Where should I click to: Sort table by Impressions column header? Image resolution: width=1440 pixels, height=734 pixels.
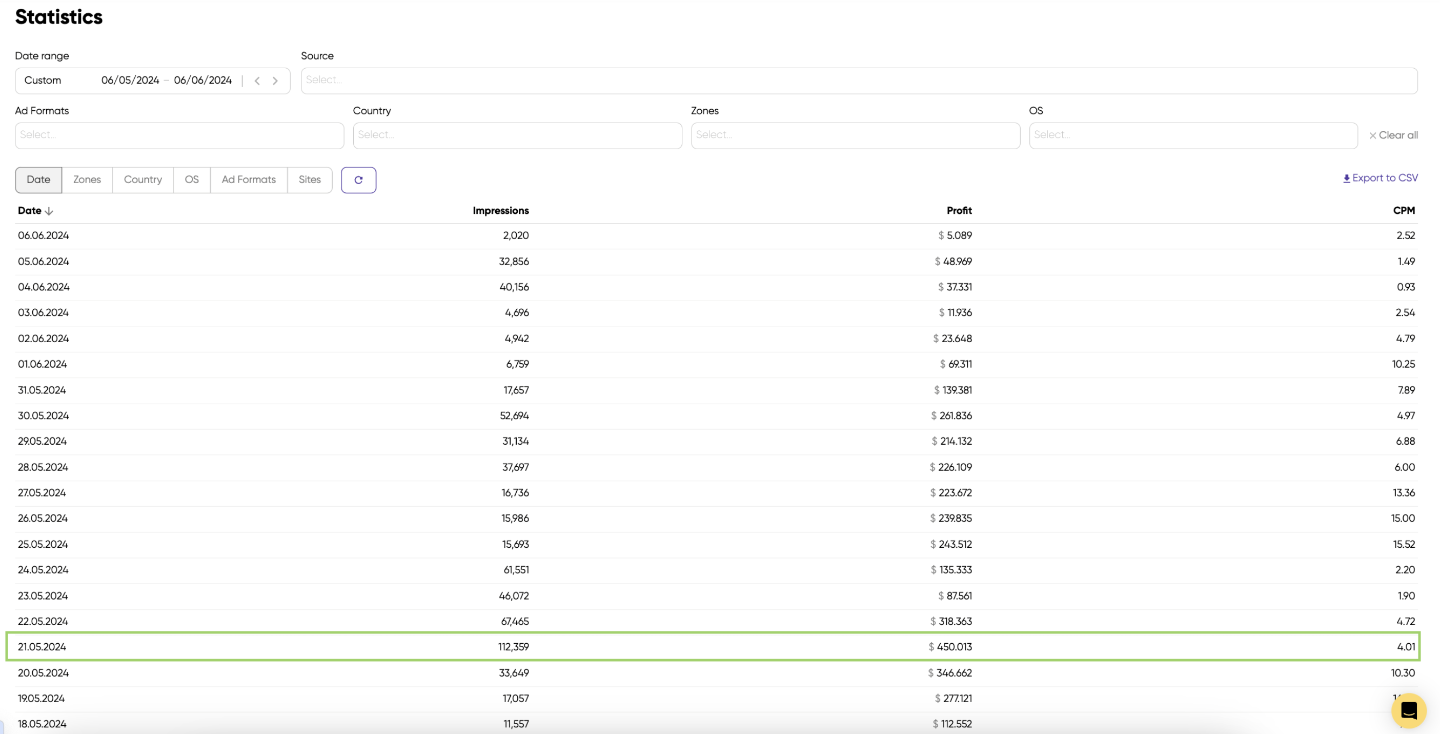[x=500, y=211]
